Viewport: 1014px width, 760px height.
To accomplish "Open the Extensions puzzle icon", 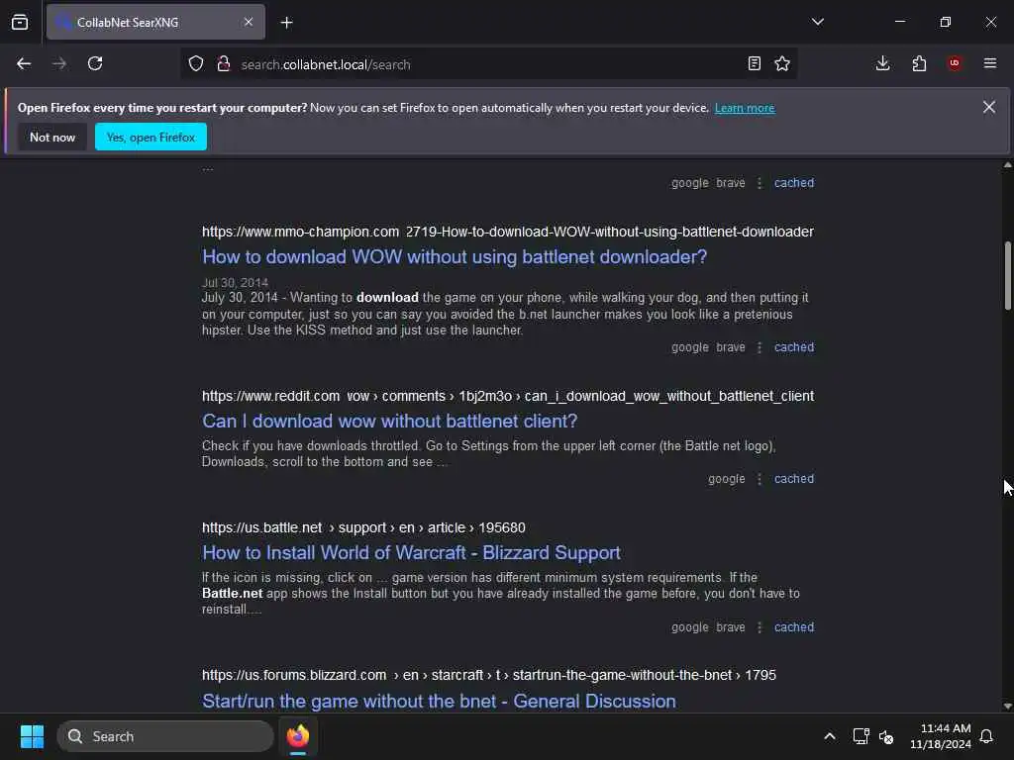I will click(919, 63).
